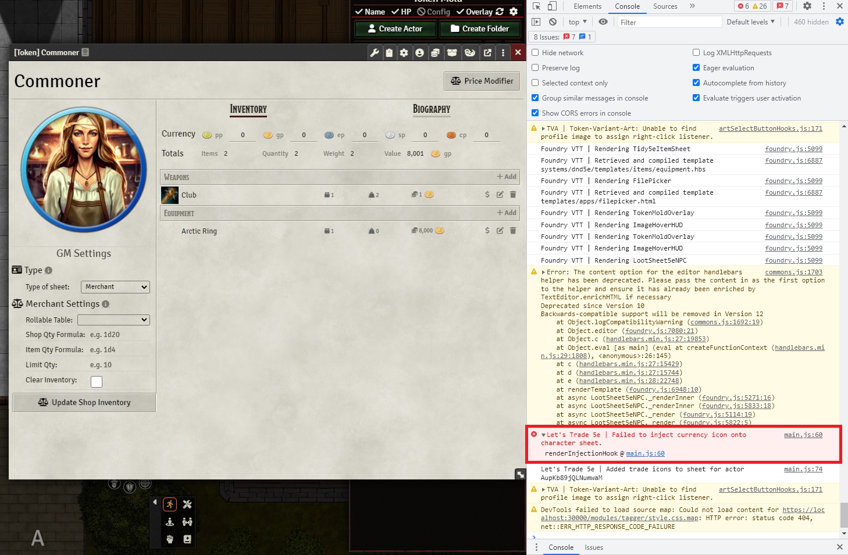The height and width of the screenshot is (555, 848).
Task: Disable Eager evaluation in DevTools
Action: (696, 67)
